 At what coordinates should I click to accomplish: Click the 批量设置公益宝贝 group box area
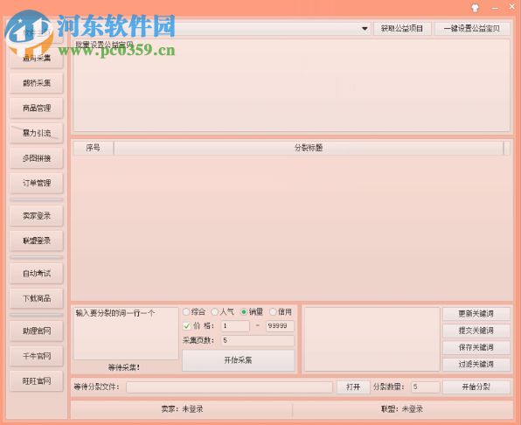click(291, 86)
